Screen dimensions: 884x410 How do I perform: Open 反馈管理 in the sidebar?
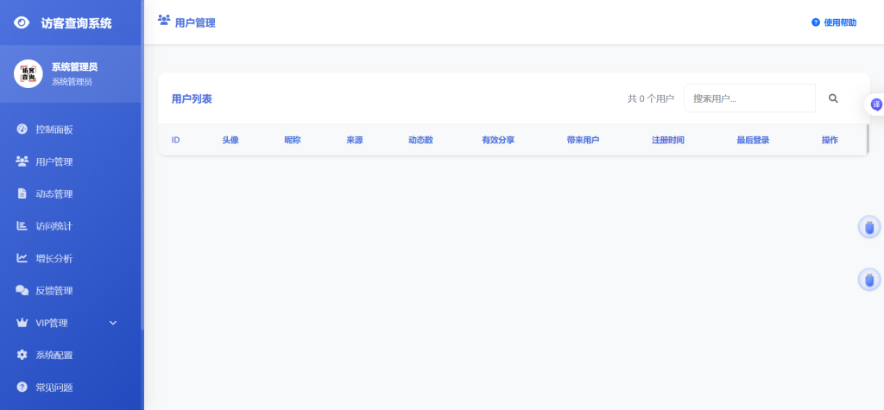click(54, 291)
